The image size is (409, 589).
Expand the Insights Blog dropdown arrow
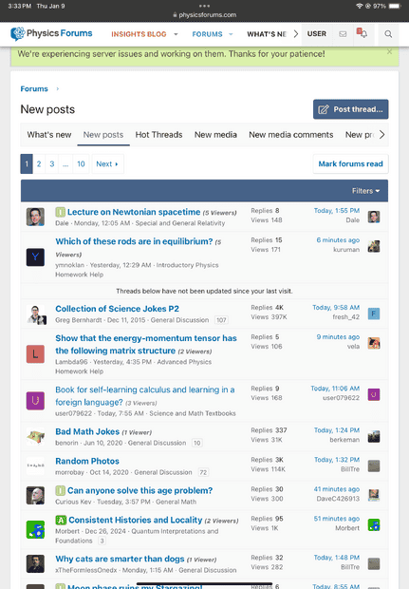176,34
